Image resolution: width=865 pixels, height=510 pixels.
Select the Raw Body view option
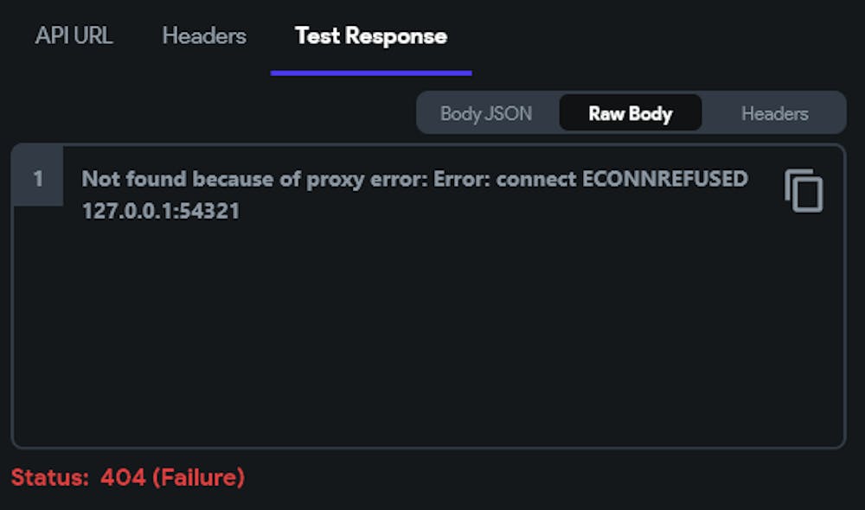[x=631, y=113]
